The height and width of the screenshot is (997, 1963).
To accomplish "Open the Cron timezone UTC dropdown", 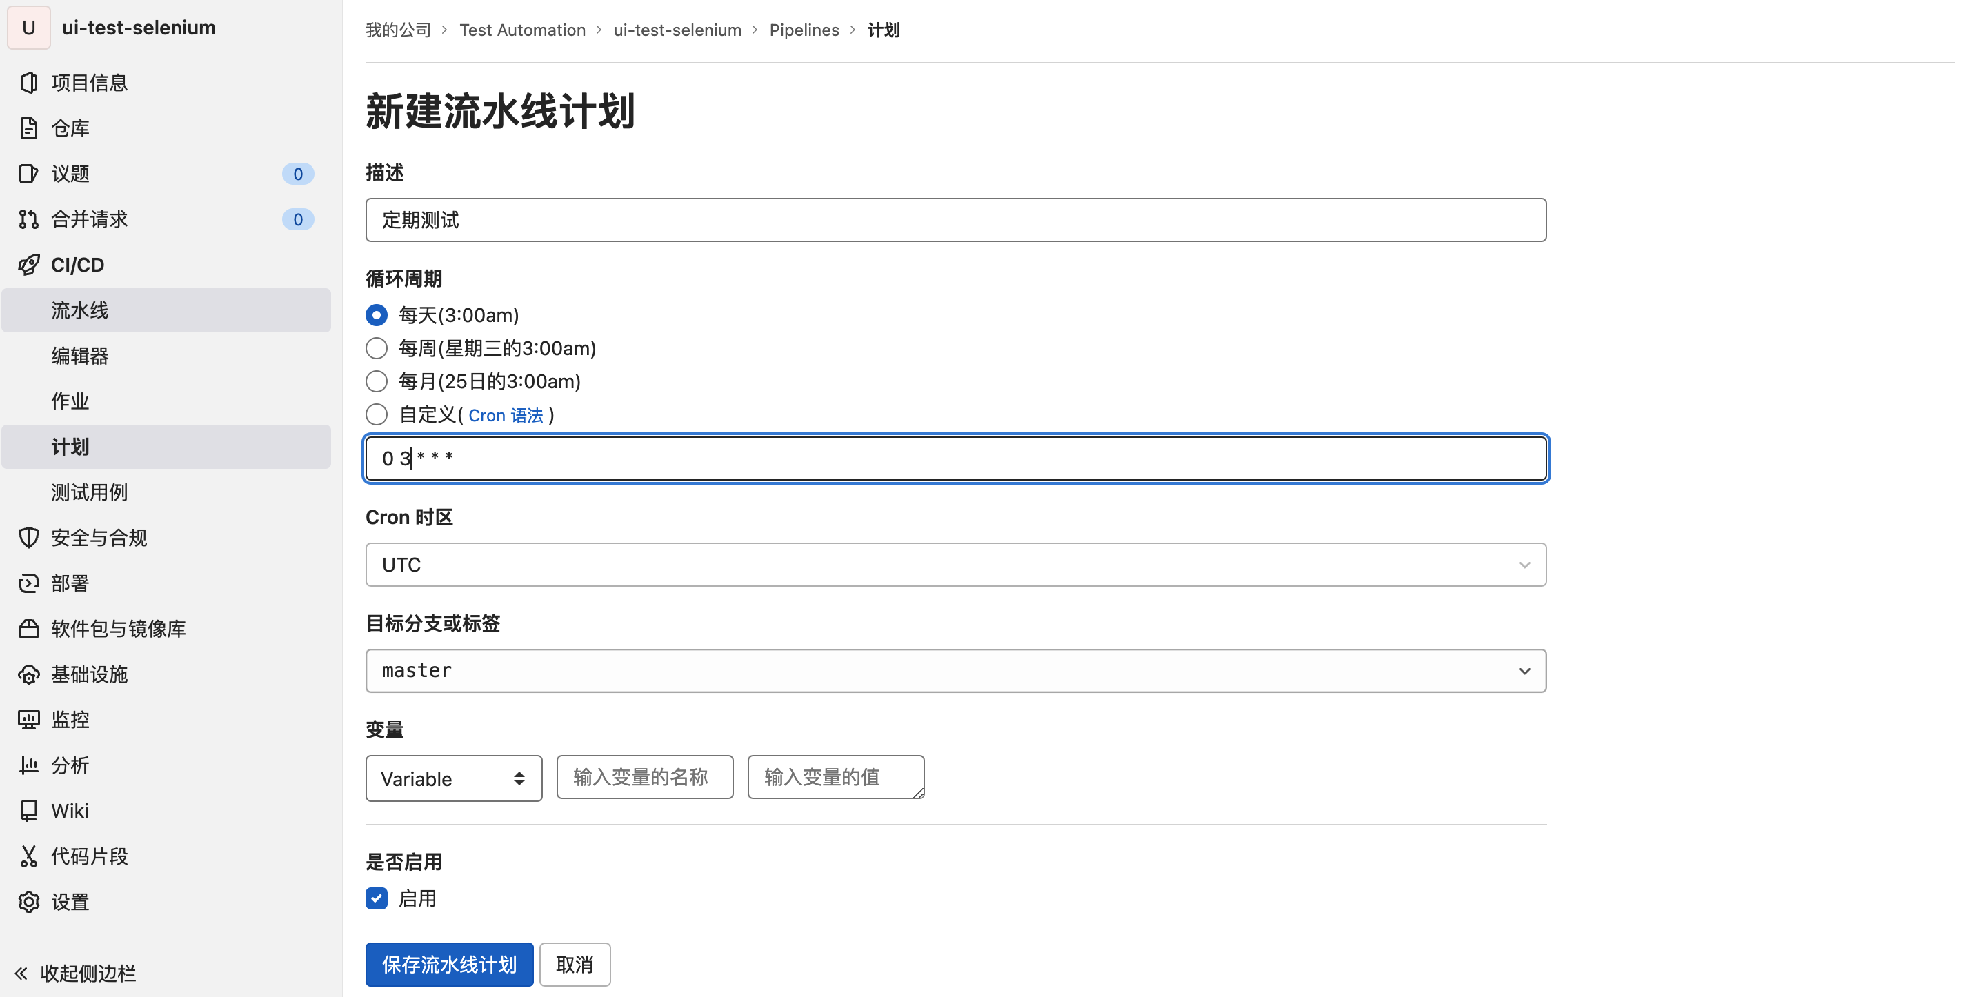I will pos(955,565).
